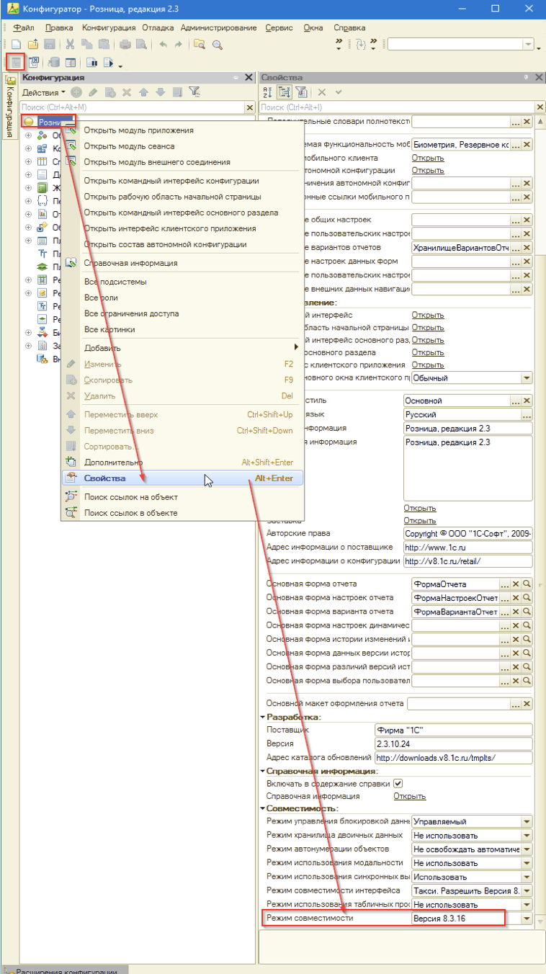
Task: Click Открыть link for Заставка
Action: (420, 520)
